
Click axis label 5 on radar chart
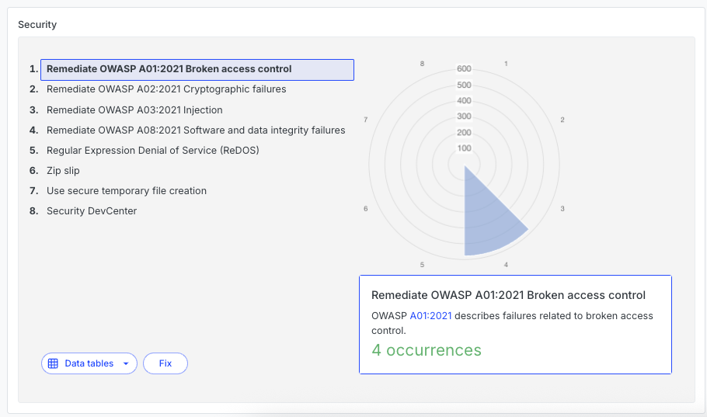tap(422, 265)
